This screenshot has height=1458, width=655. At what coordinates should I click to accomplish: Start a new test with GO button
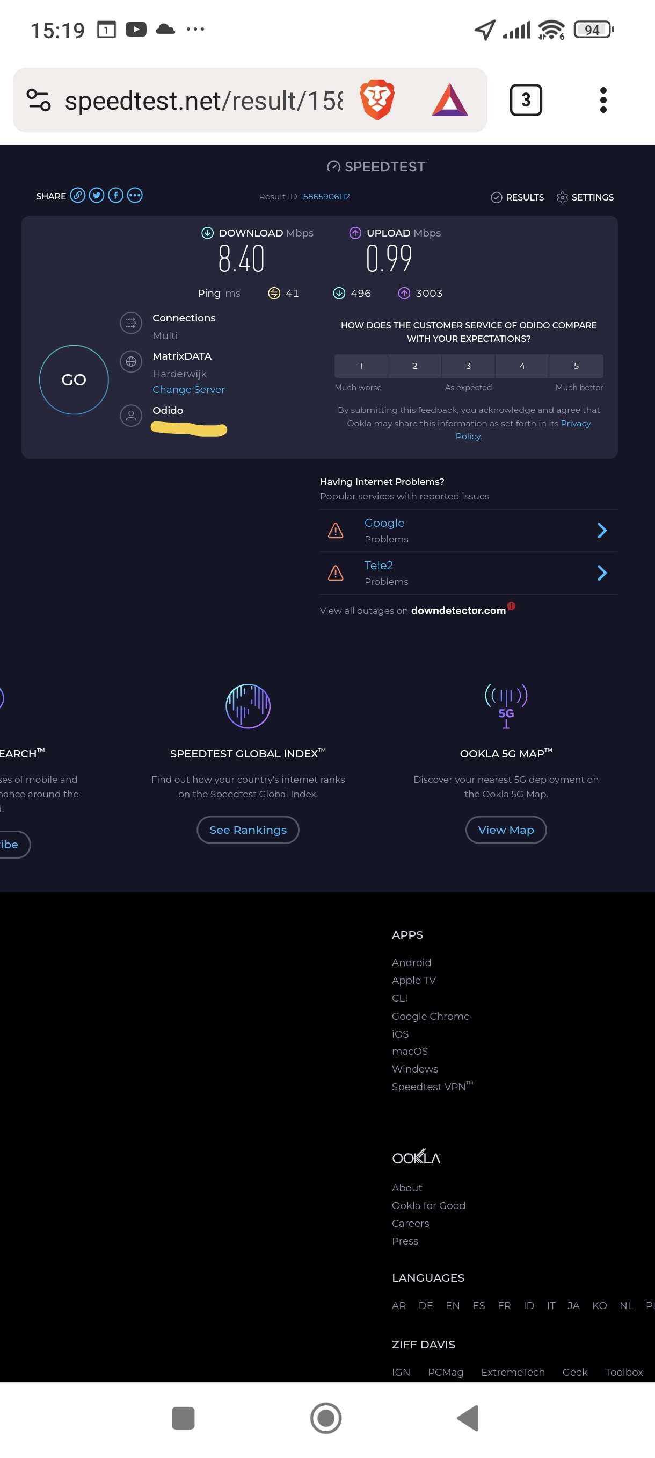point(74,380)
